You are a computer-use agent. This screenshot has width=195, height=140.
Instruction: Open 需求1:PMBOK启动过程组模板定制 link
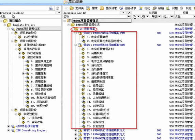tap(104, 33)
